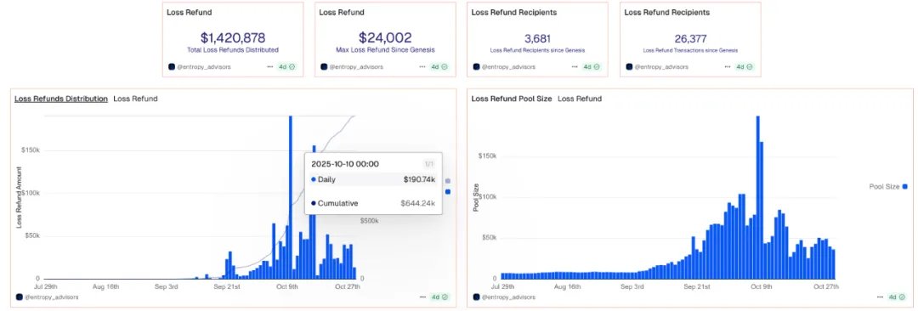918x311 pixels.
Task: Click Loss Refund Recipients since Genesis caption
Action: [x=538, y=50]
